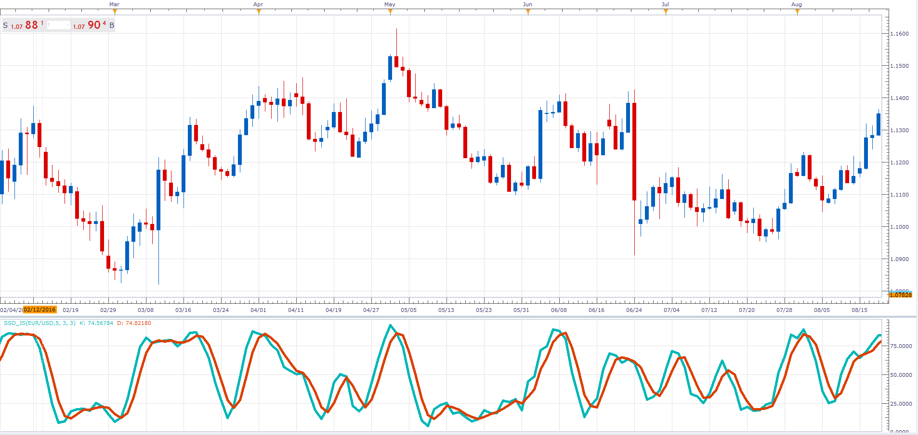The image size is (918, 435).
Task: Click the 02/29 date axis label
Action: click(x=108, y=310)
